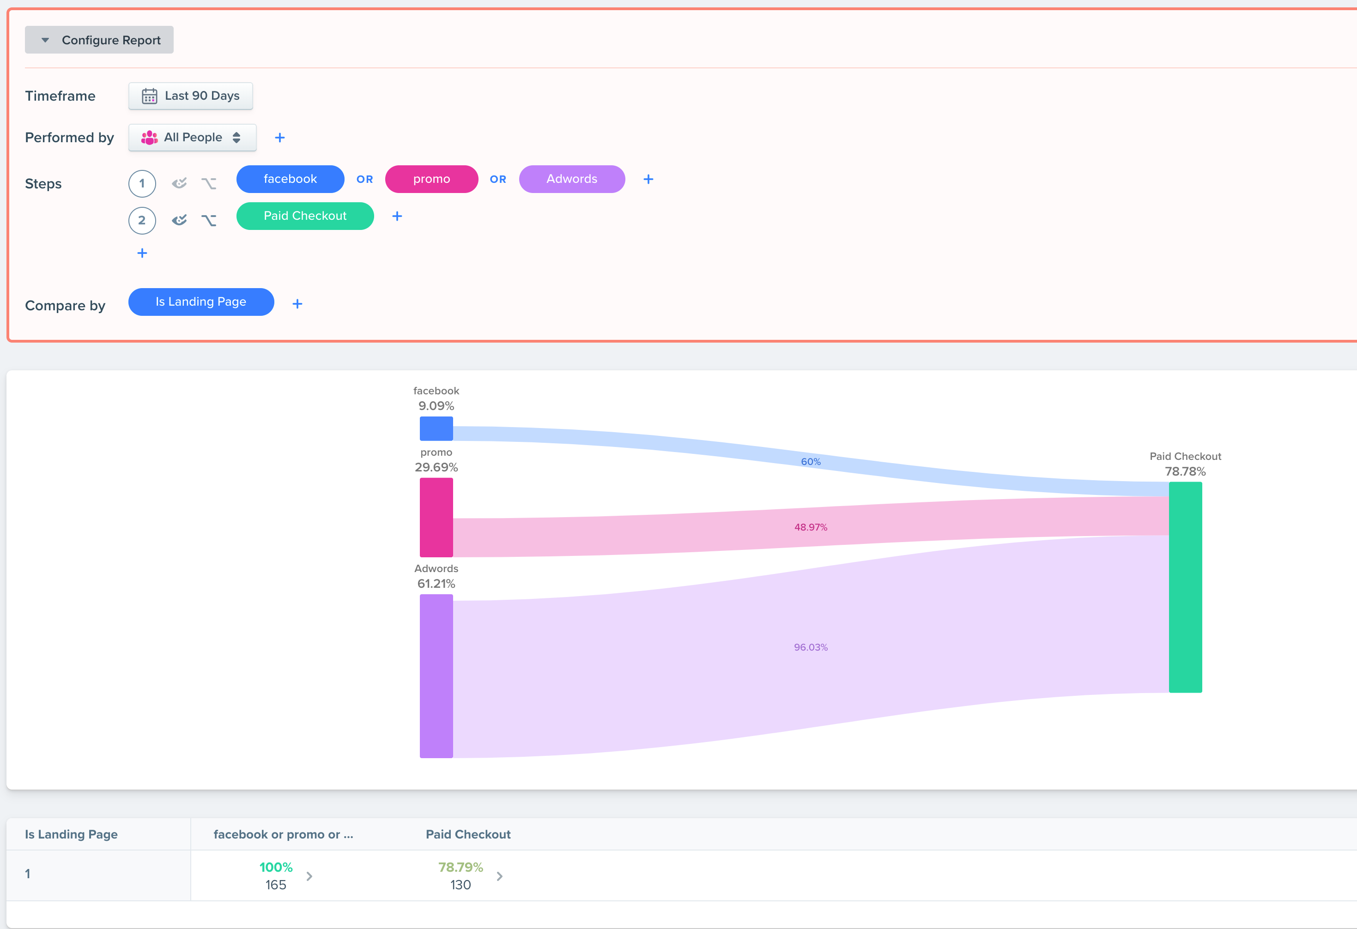Add another Compare by property with plus

297,304
